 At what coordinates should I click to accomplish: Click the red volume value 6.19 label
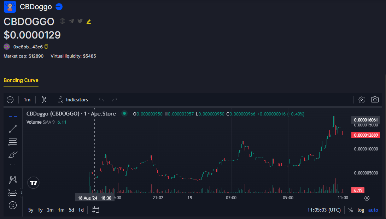pos(358,190)
